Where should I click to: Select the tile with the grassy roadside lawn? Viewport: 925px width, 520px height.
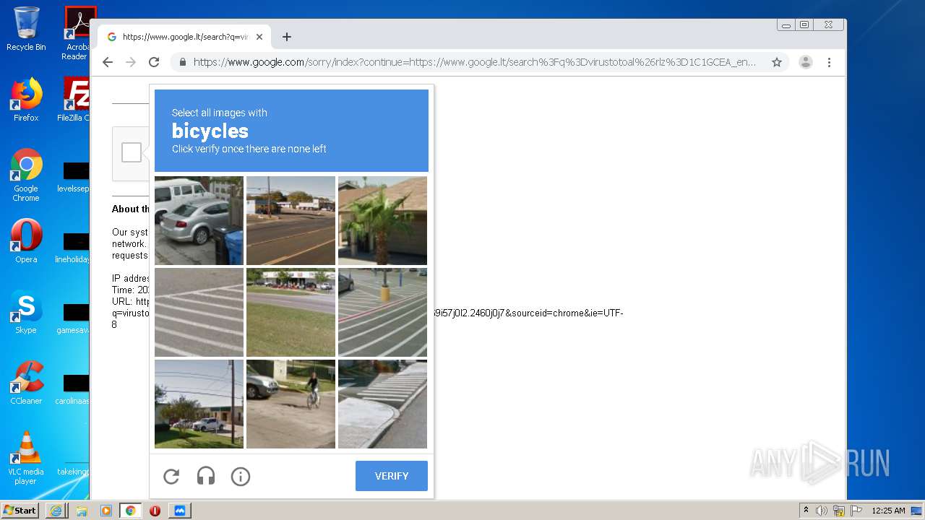pyautogui.click(x=291, y=312)
